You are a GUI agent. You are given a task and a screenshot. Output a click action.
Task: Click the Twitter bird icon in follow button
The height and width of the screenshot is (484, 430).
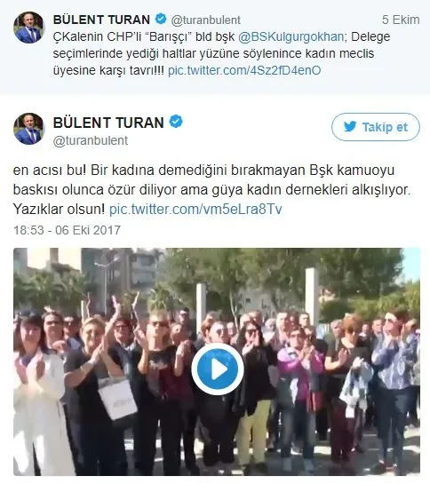(x=350, y=127)
